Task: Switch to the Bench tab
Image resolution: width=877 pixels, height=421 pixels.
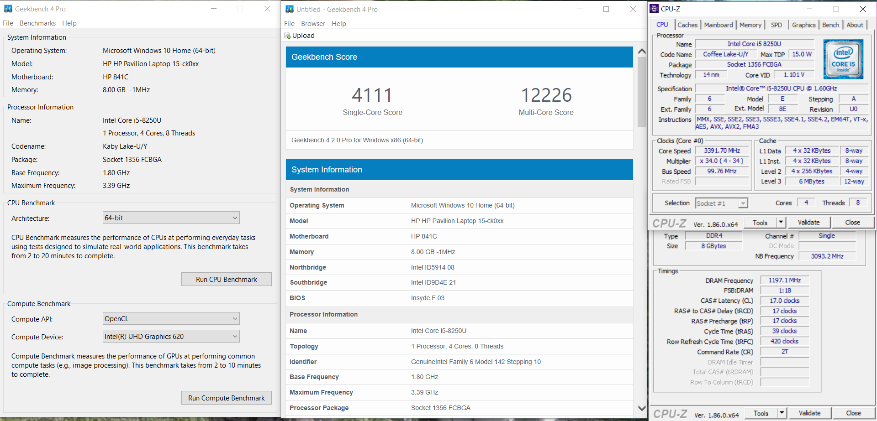Action: [x=830, y=25]
